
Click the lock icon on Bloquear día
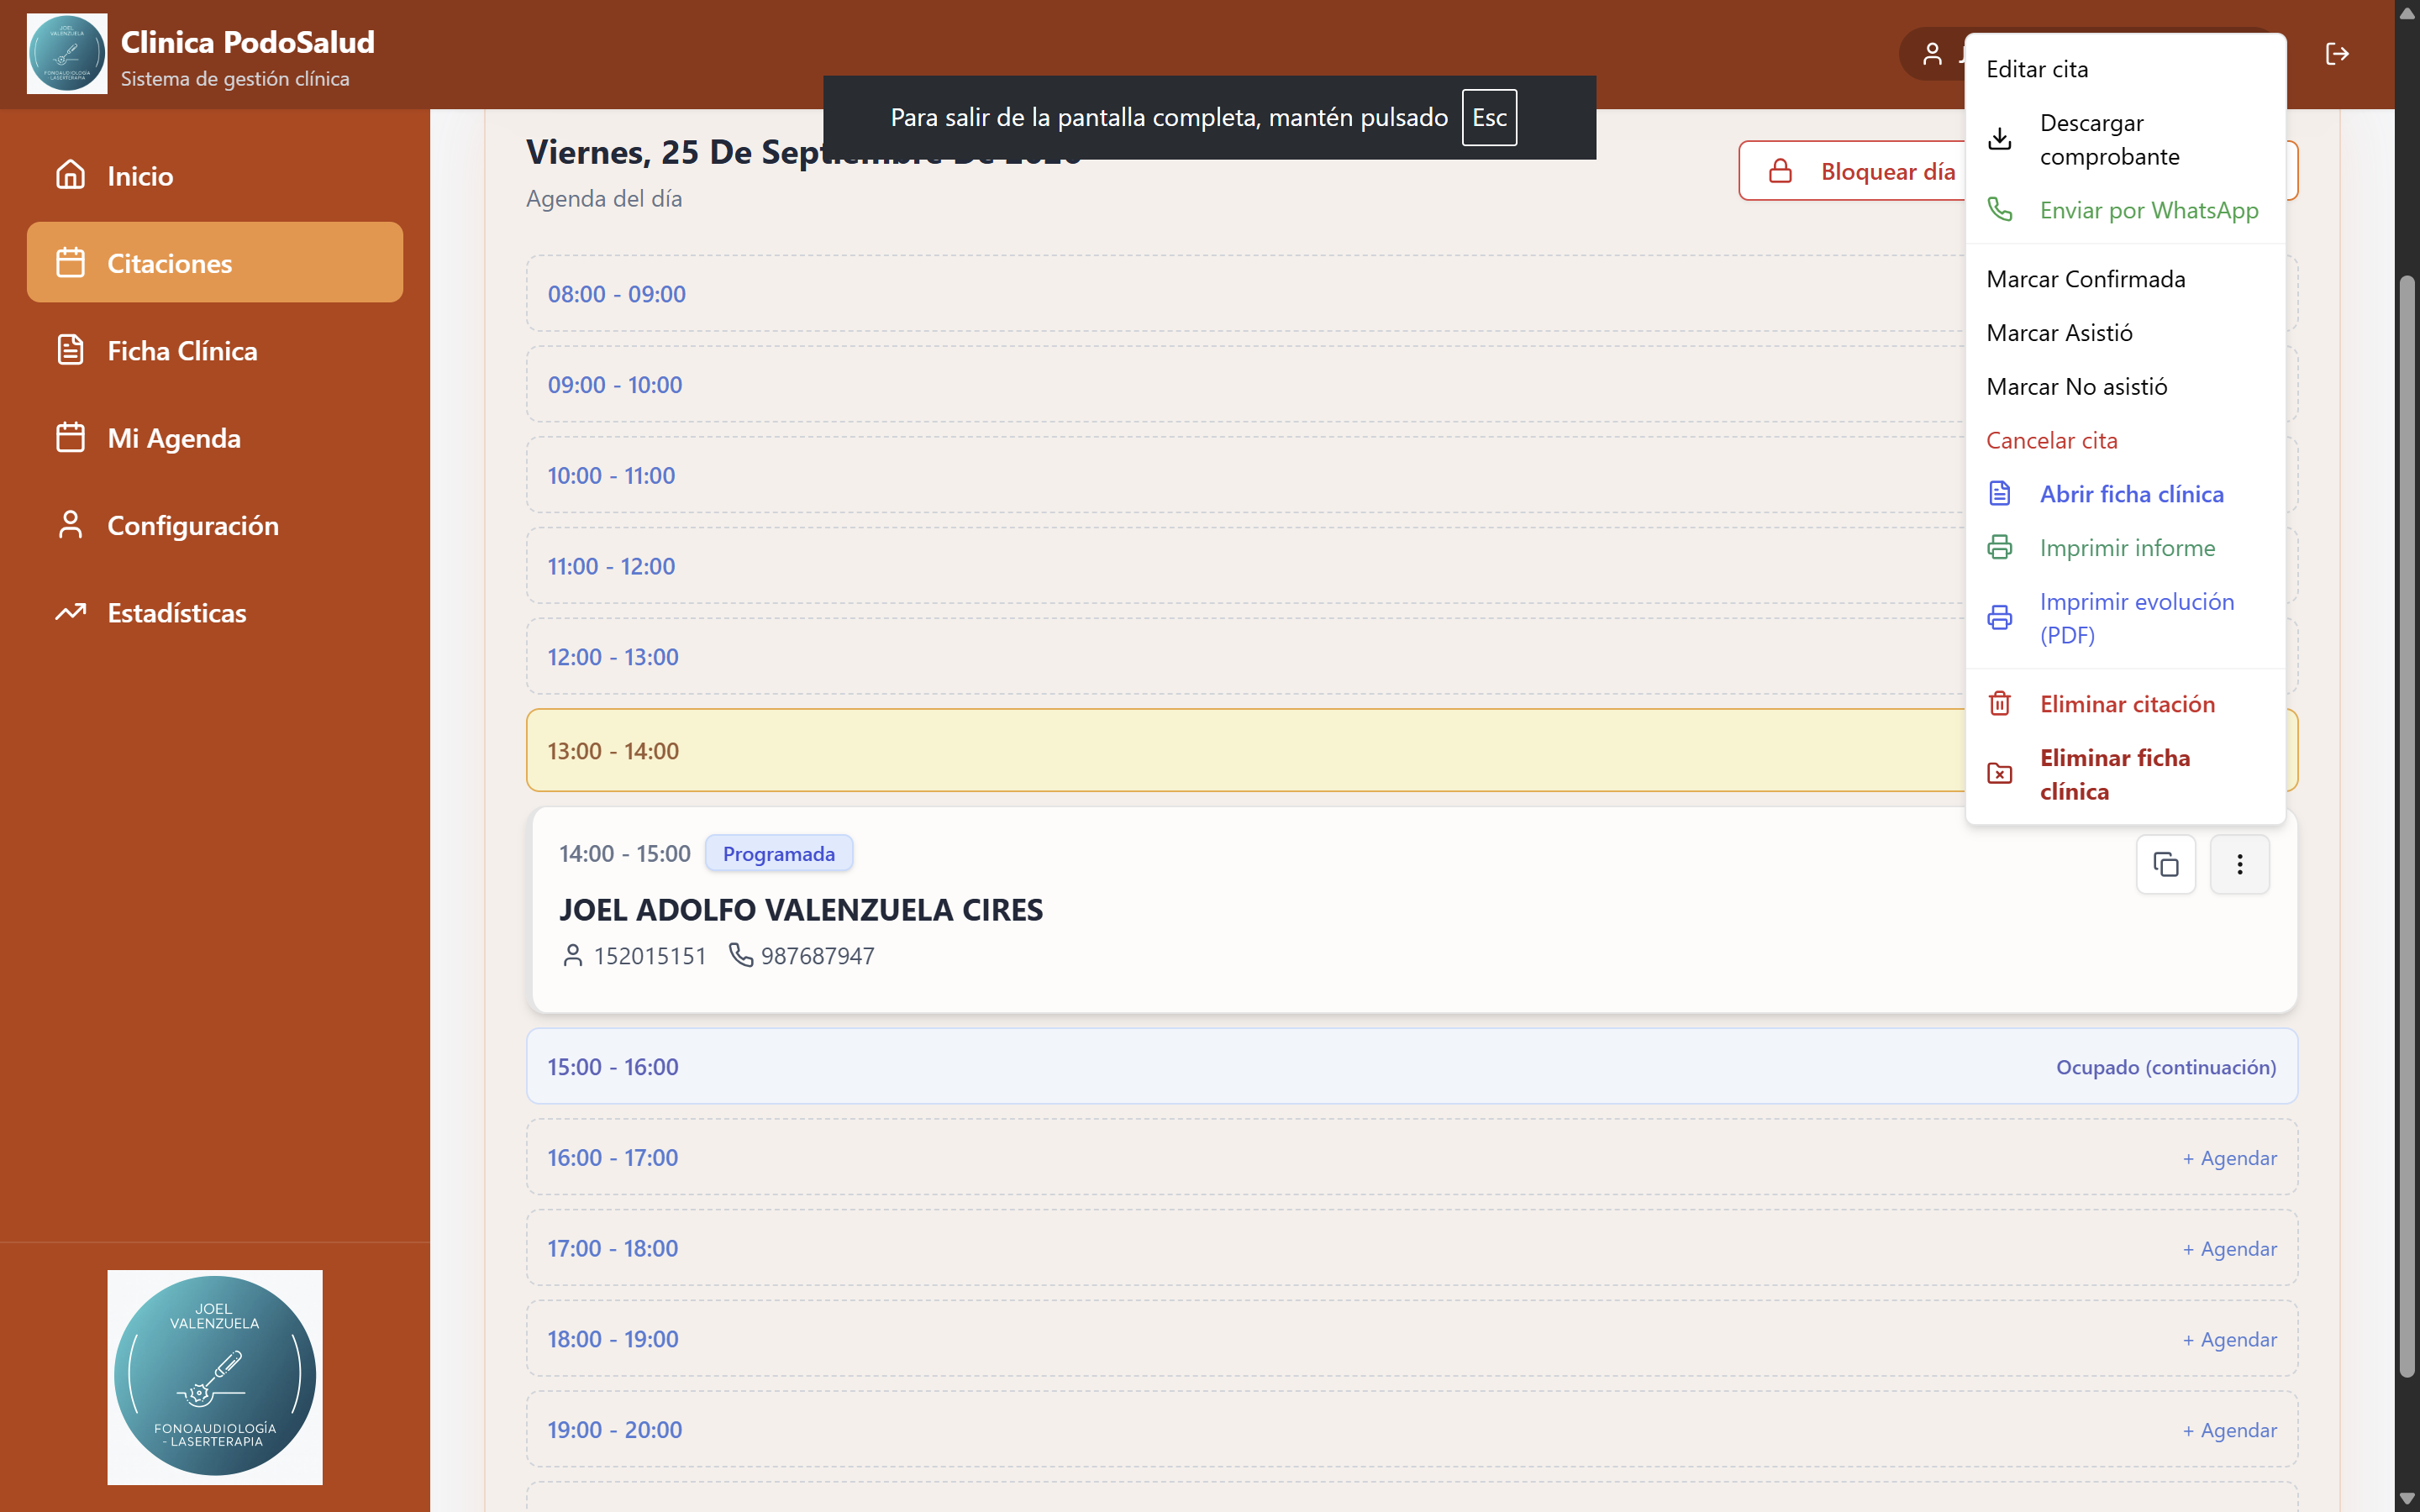[x=1780, y=171]
